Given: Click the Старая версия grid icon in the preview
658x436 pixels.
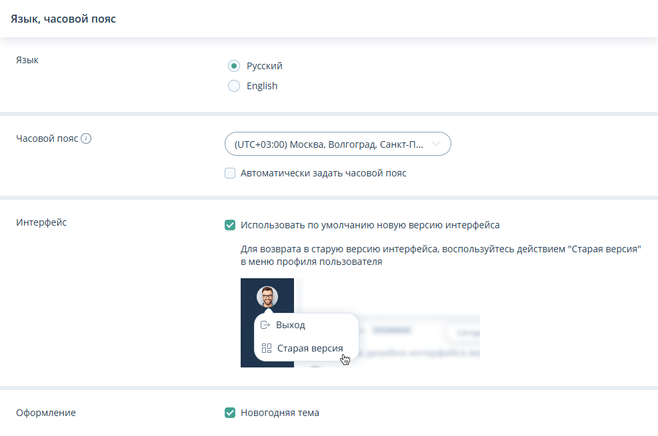Looking at the screenshot, I should pyautogui.click(x=267, y=348).
